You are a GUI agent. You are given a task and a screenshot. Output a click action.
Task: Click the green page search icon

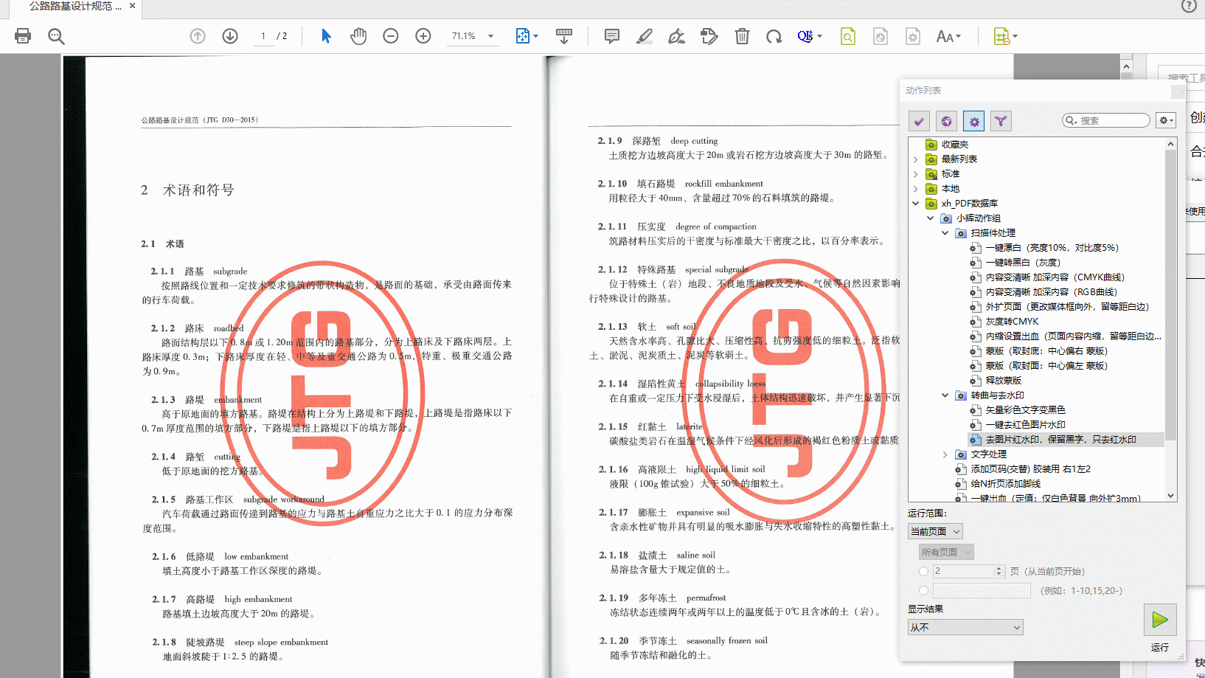(x=848, y=35)
